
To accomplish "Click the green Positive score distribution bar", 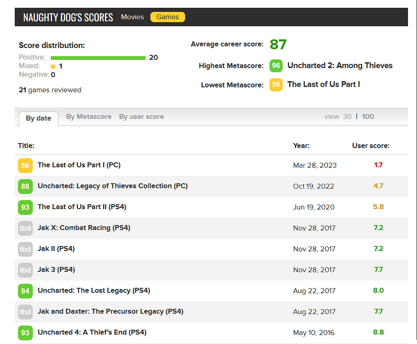I will [98, 58].
